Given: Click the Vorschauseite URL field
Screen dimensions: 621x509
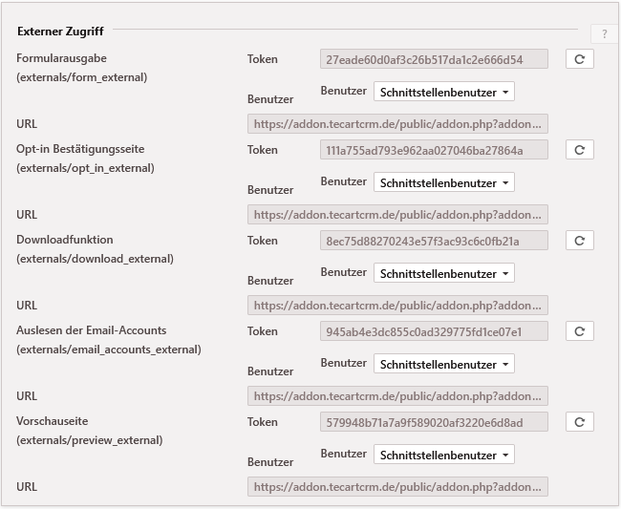Looking at the screenshot, I should pyautogui.click(x=397, y=487).
